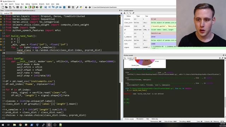
Task: Start debugging with the debug file icon
Action: [x=46, y=7]
